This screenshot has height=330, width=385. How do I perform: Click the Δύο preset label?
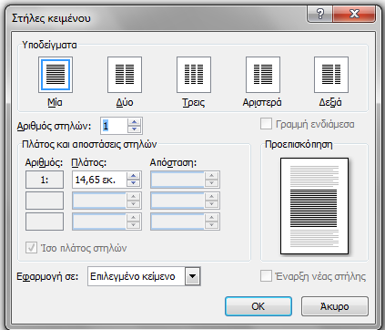tap(125, 102)
